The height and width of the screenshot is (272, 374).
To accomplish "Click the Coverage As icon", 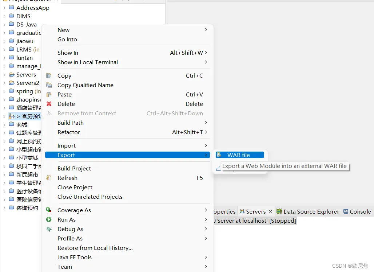I will coord(49,210).
